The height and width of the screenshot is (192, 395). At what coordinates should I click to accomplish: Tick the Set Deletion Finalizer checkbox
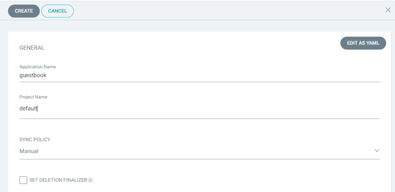pyautogui.click(x=23, y=180)
